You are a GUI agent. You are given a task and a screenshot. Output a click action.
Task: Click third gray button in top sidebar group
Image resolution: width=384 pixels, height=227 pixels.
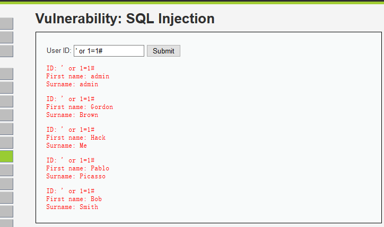[6, 51]
